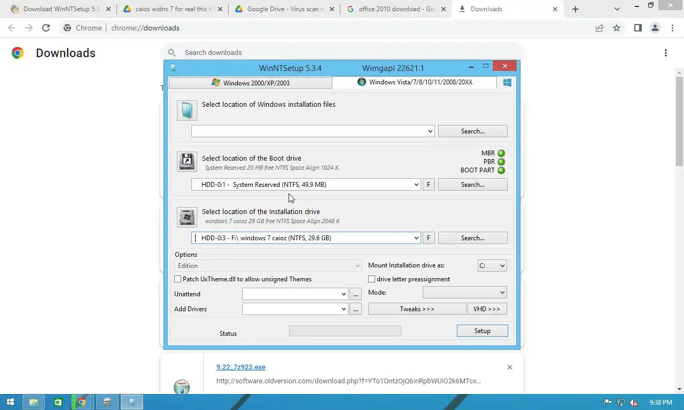Click the clock showing 9:38 PM
This screenshot has width=684, height=410.
[661, 403]
